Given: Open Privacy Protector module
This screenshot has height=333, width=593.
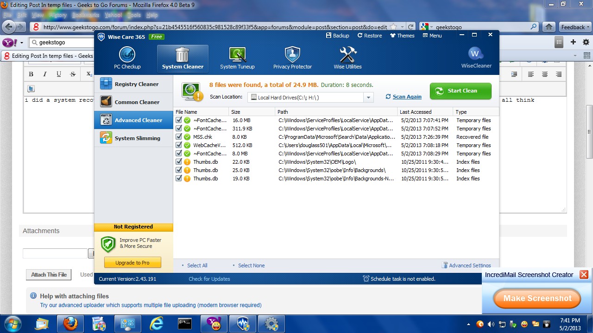Looking at the screenshot, I should click(x=292, y=58).
